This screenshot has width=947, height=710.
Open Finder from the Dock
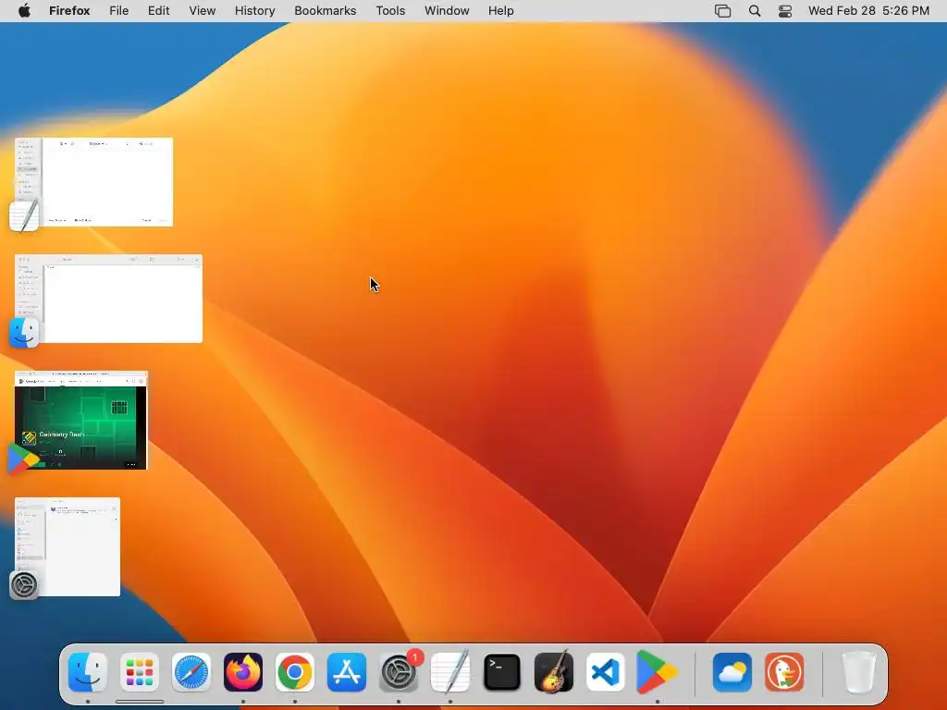pyautogui.click(x=88, y=672)
